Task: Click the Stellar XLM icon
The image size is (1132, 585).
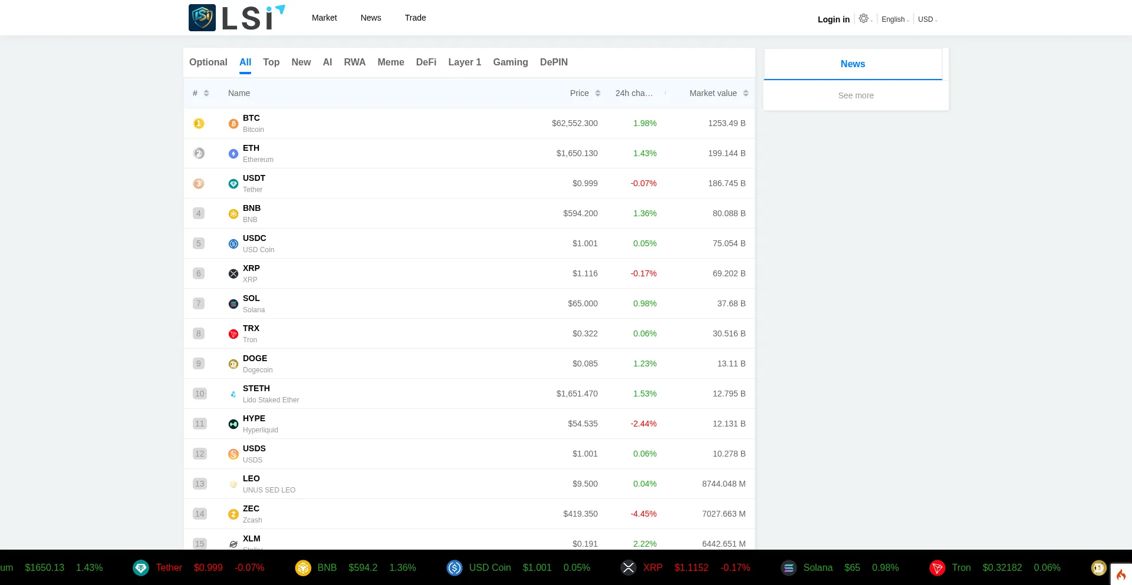Action: (x=233, y=544)
